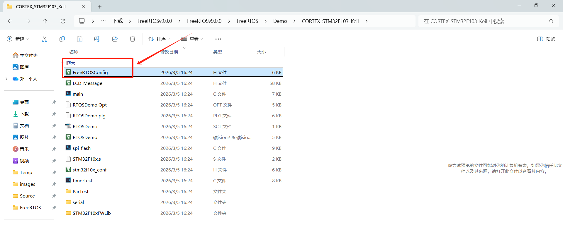Open the 查看 view options dropdown

pos(192,39)
